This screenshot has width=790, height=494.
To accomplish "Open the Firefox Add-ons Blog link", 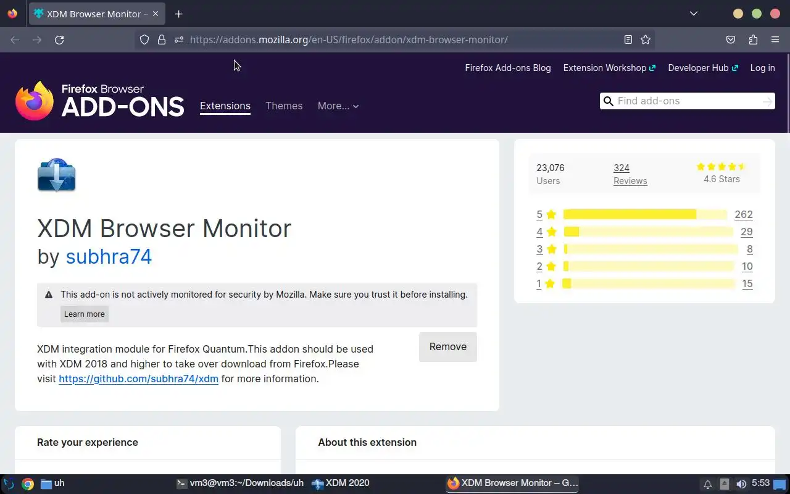I will [508, 68].
